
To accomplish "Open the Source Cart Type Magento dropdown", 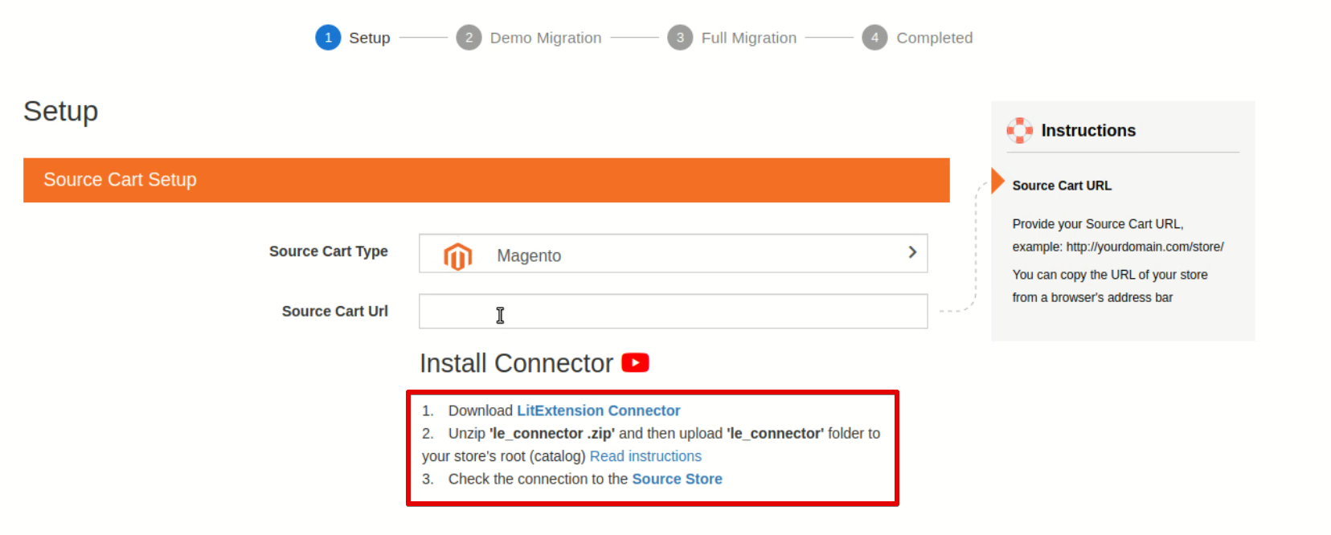I will pyautogui.click(x=673, y=254).
